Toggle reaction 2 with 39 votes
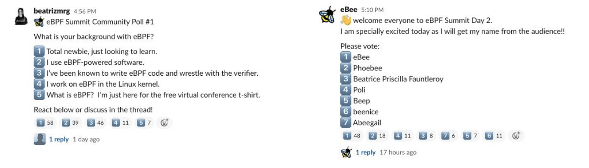 coord(71,123)
